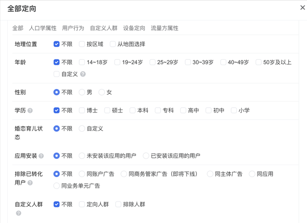Open help icon next to 年龄 自定义
Viewport: 307px width, 223px height.
tap(83, 74)
